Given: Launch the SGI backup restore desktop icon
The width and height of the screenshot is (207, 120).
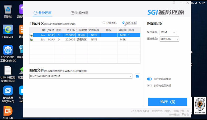Looking at the screenshot, I should 8,94.
